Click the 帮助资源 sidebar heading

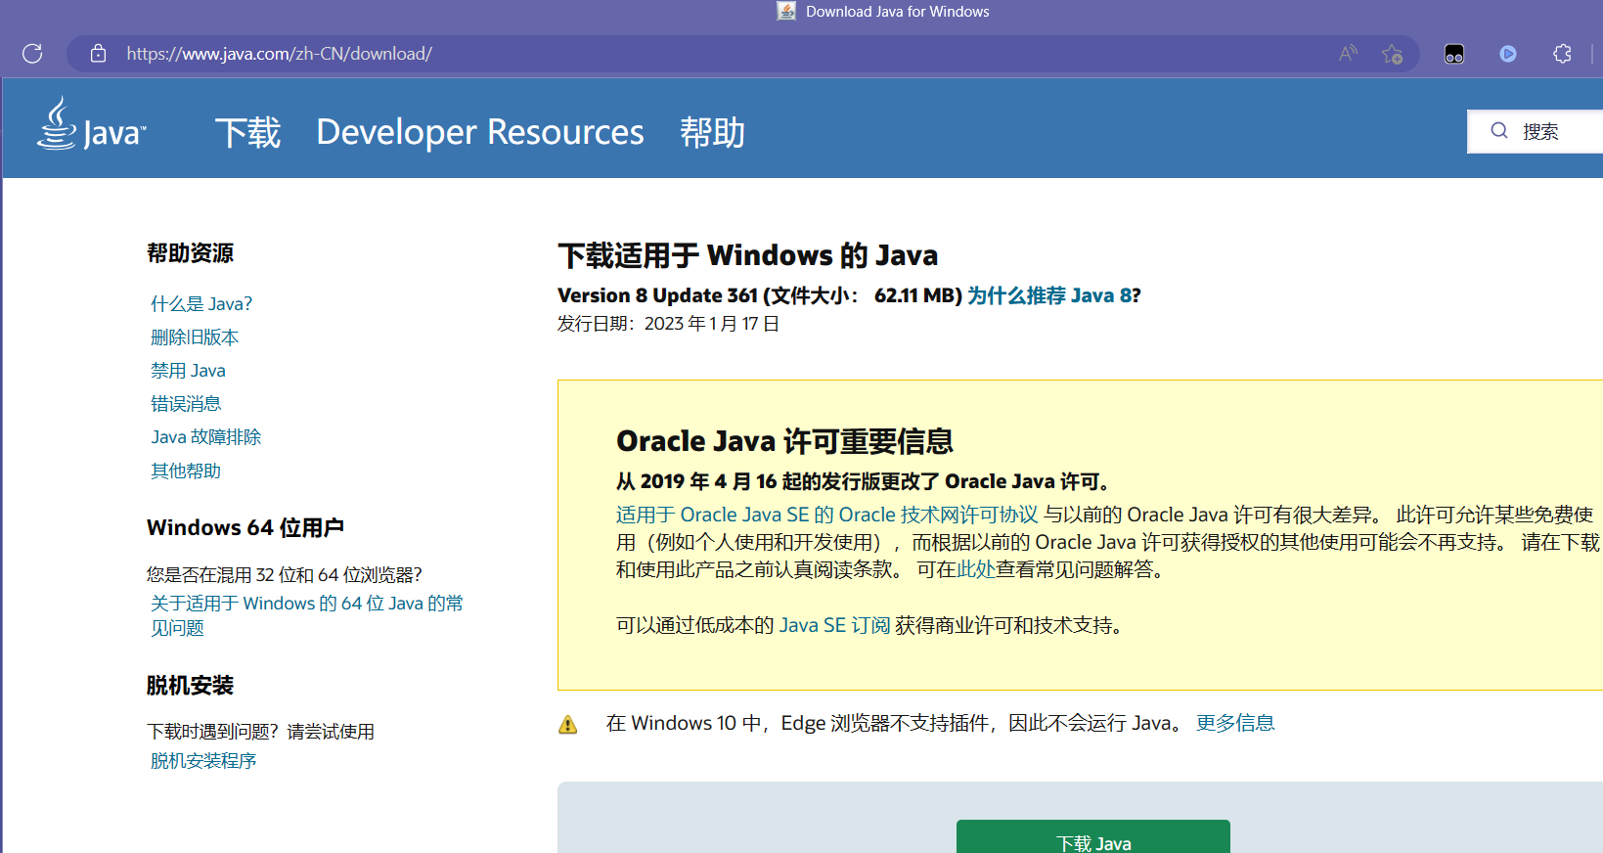(x=191, y=253)
